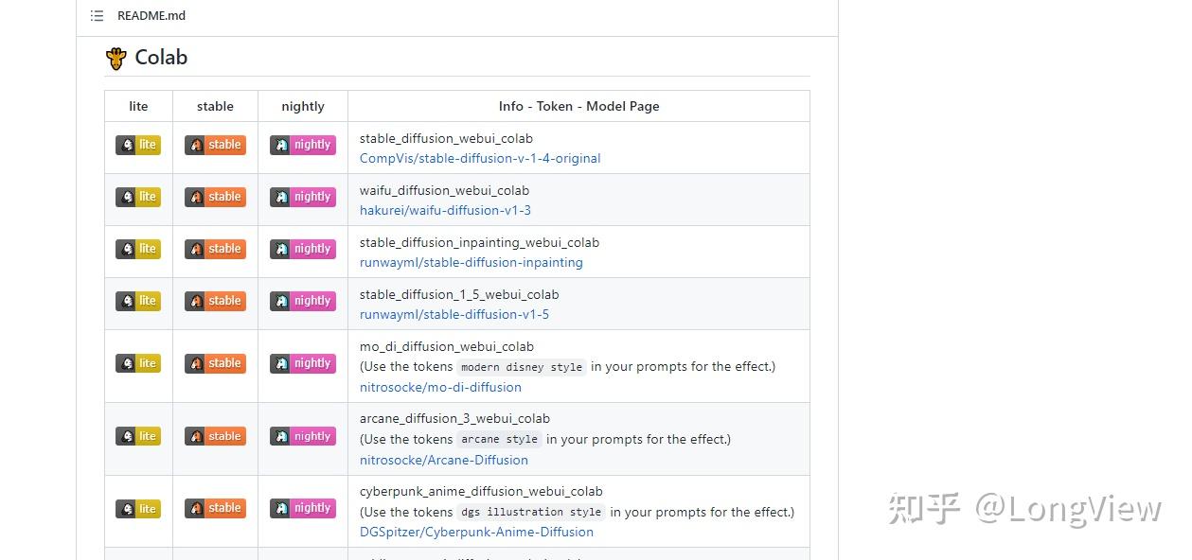Open the runwayml/stable-diffusion-inpainting model page
This screenshot has height=560, width=1192.
[x=471, y=263]
